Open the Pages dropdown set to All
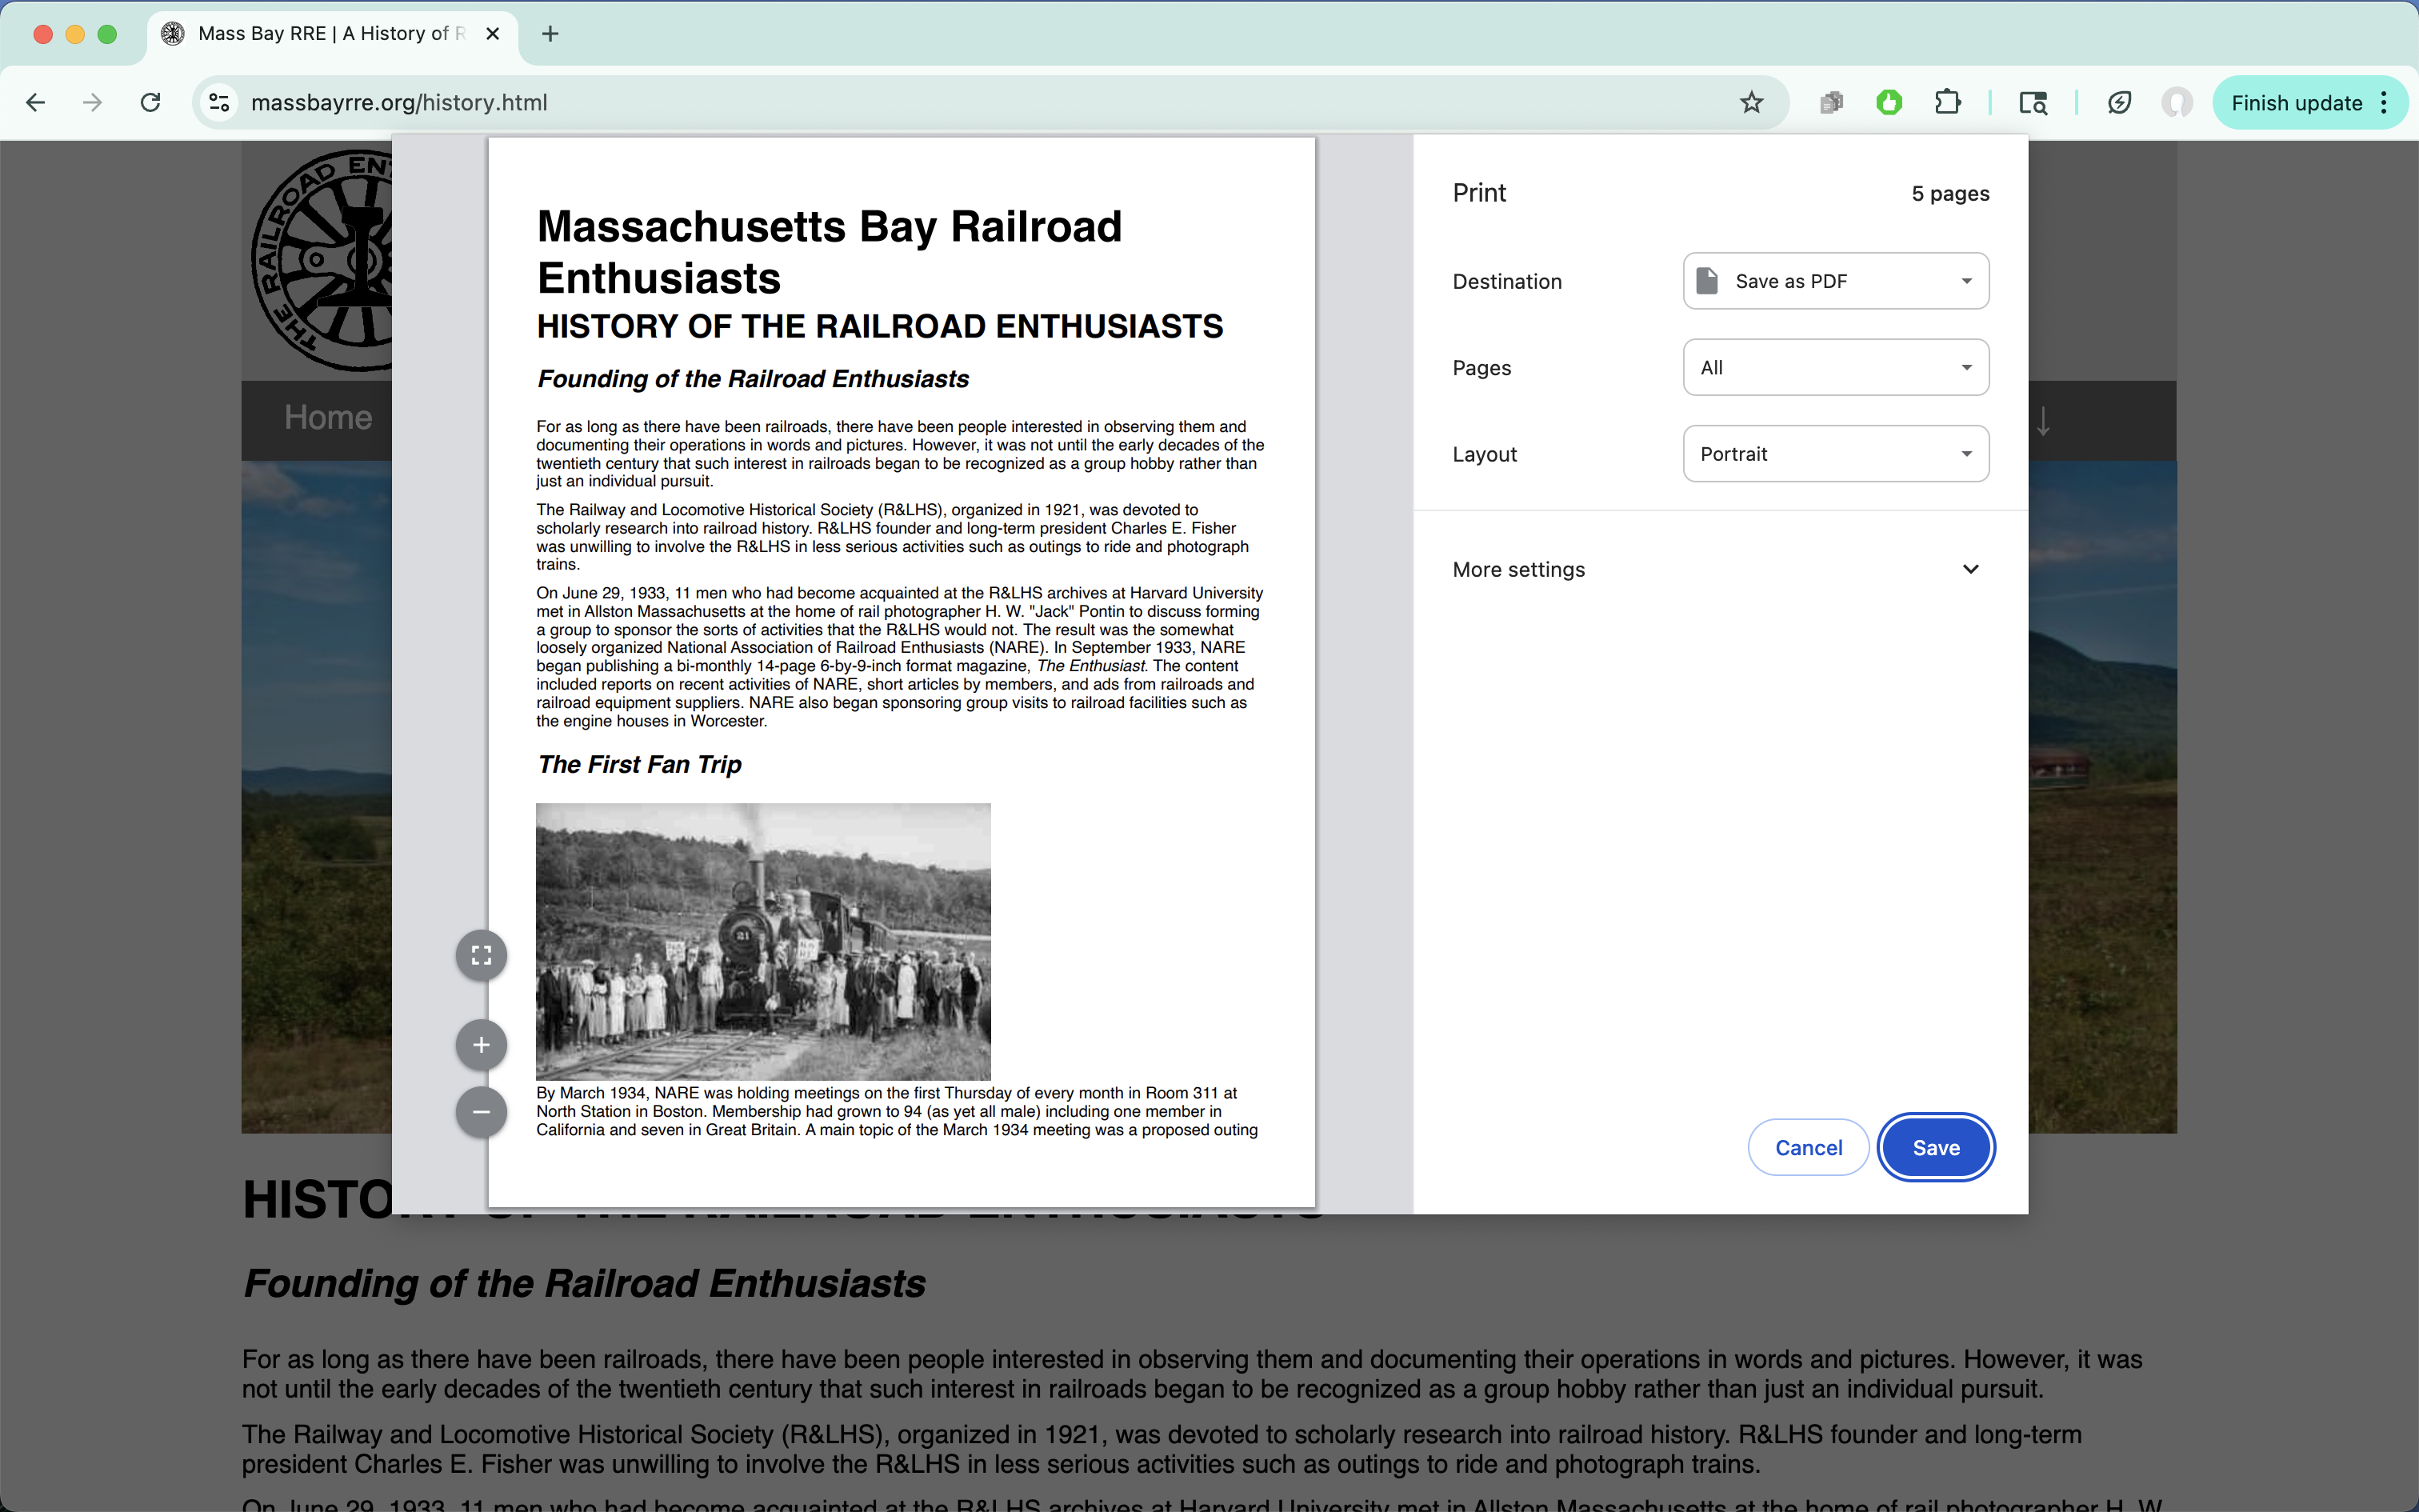 pos(1835,367)
